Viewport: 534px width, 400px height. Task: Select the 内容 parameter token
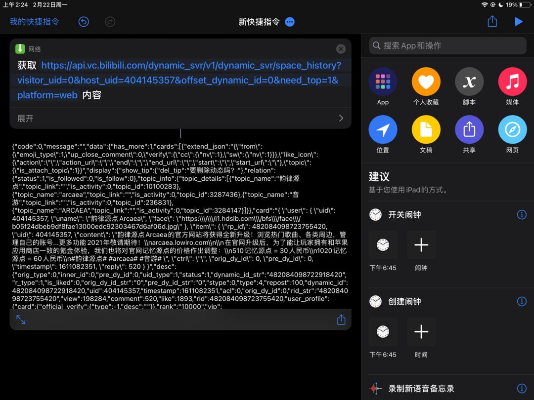(x=91, y=95)
